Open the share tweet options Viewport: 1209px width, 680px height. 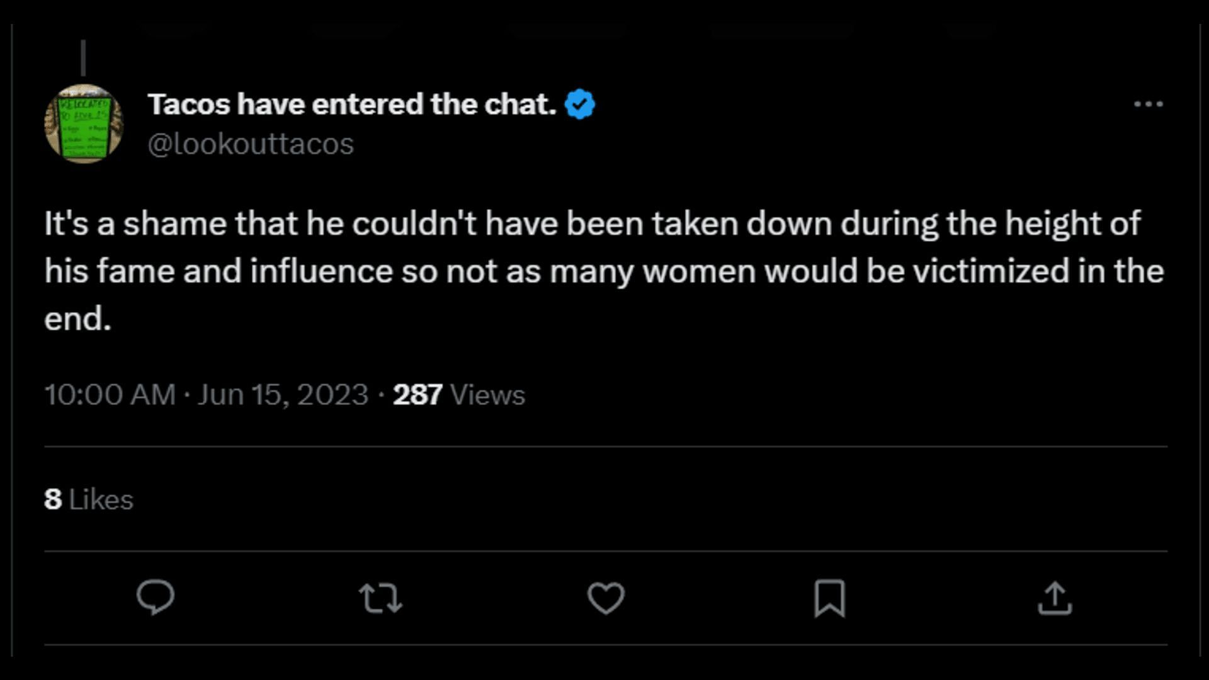1055,598
